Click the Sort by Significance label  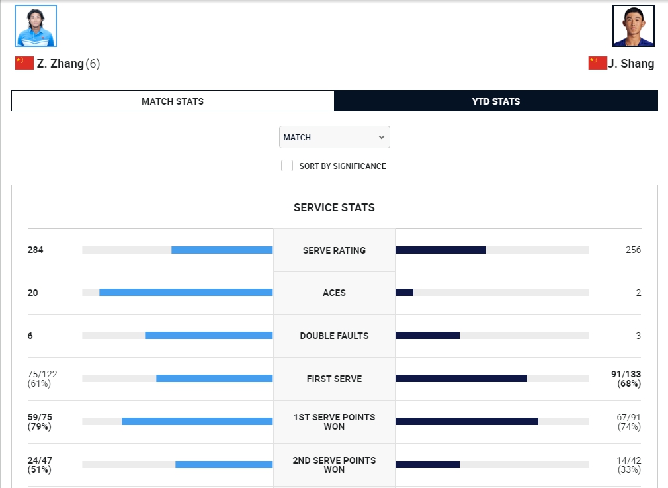coord(342,166)
